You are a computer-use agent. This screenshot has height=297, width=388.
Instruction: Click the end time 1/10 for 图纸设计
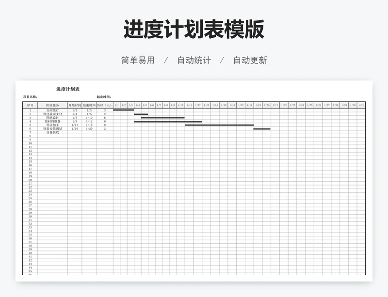[89, 118]
